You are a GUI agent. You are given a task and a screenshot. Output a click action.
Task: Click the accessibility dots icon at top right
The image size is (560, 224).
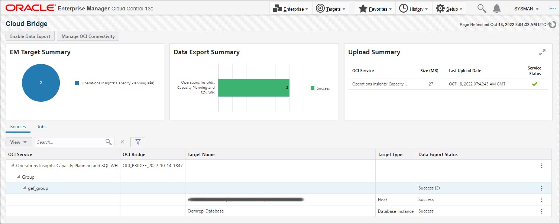553,9
